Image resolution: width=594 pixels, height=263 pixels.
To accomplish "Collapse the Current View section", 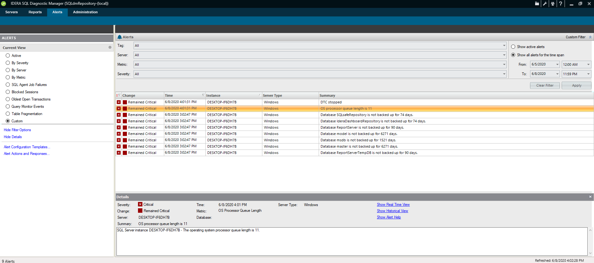I will pyautogui.click(x=110, y=47).
